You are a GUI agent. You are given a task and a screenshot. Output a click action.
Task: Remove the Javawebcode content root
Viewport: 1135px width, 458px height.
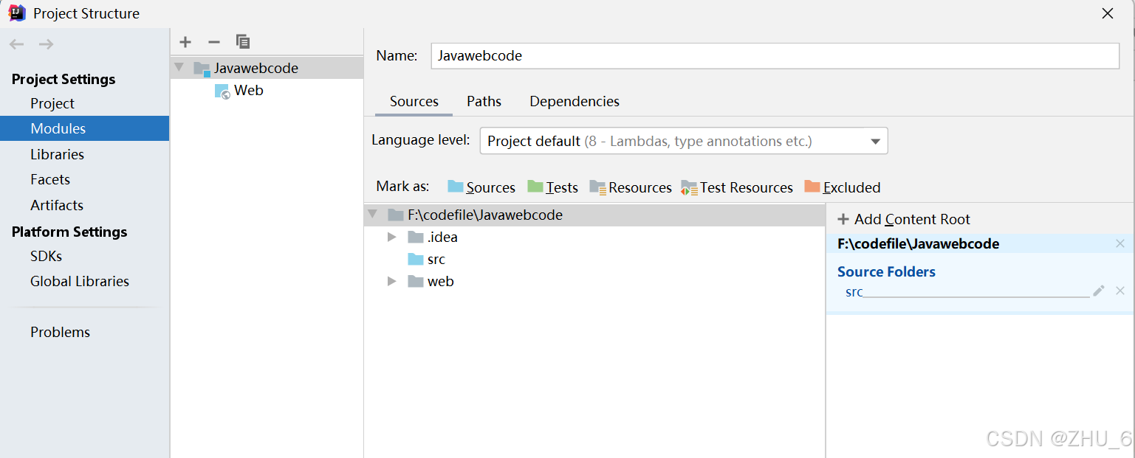click(x=1120, y=243)
